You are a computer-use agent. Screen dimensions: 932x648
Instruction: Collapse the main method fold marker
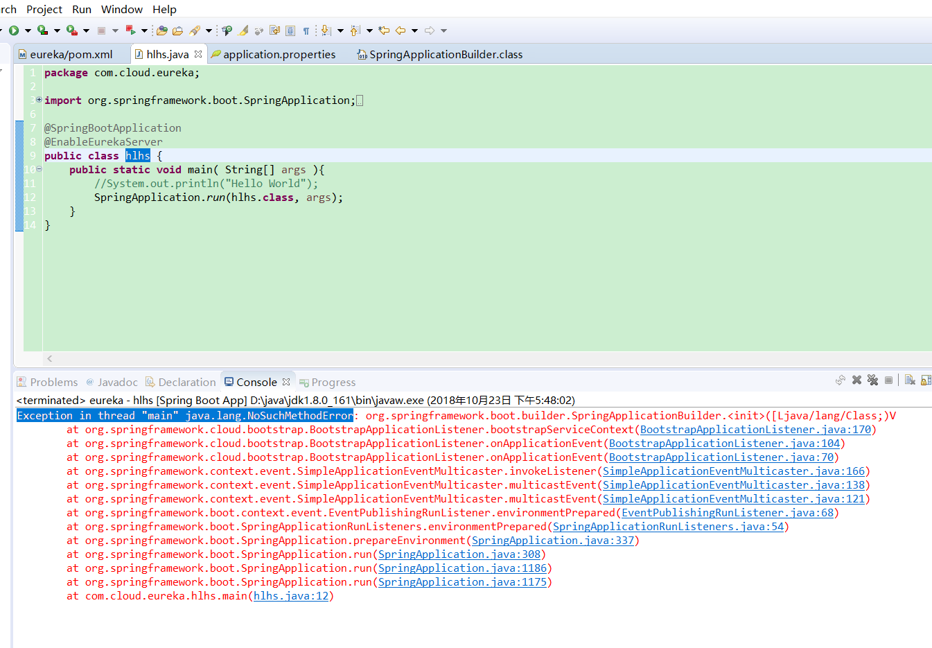pos(39,169)
